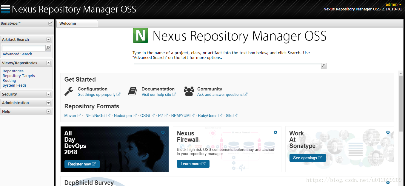The image size is (405, 186).
Task: Open Repositories in sidebar
Action: coord(13,71)
